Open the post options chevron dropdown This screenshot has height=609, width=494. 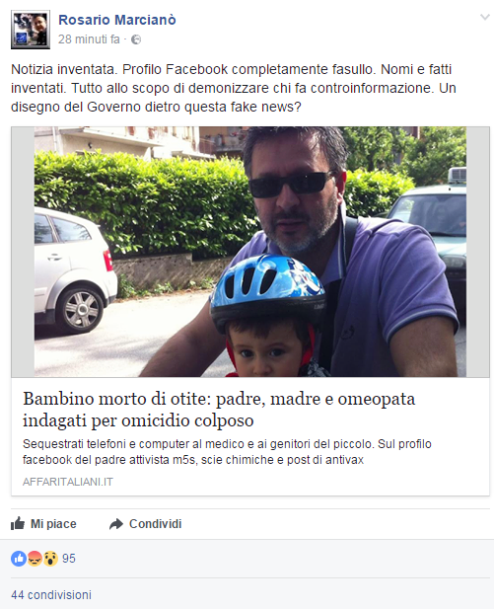click(485, 17)
